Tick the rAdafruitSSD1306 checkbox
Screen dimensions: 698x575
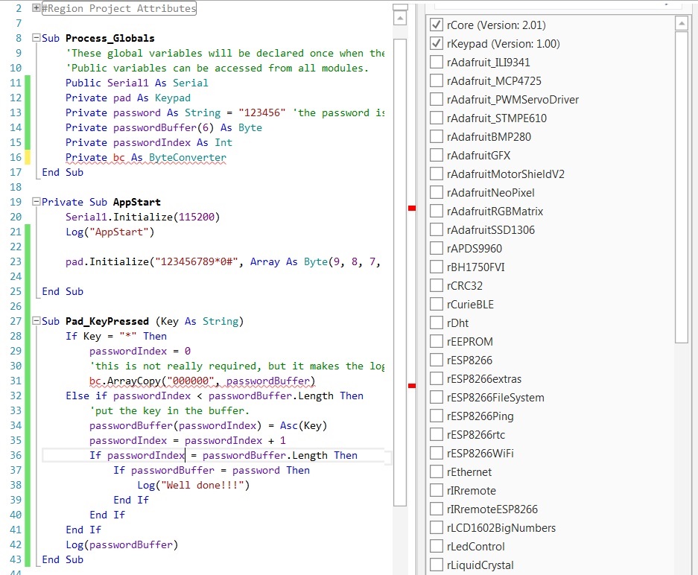437,230
